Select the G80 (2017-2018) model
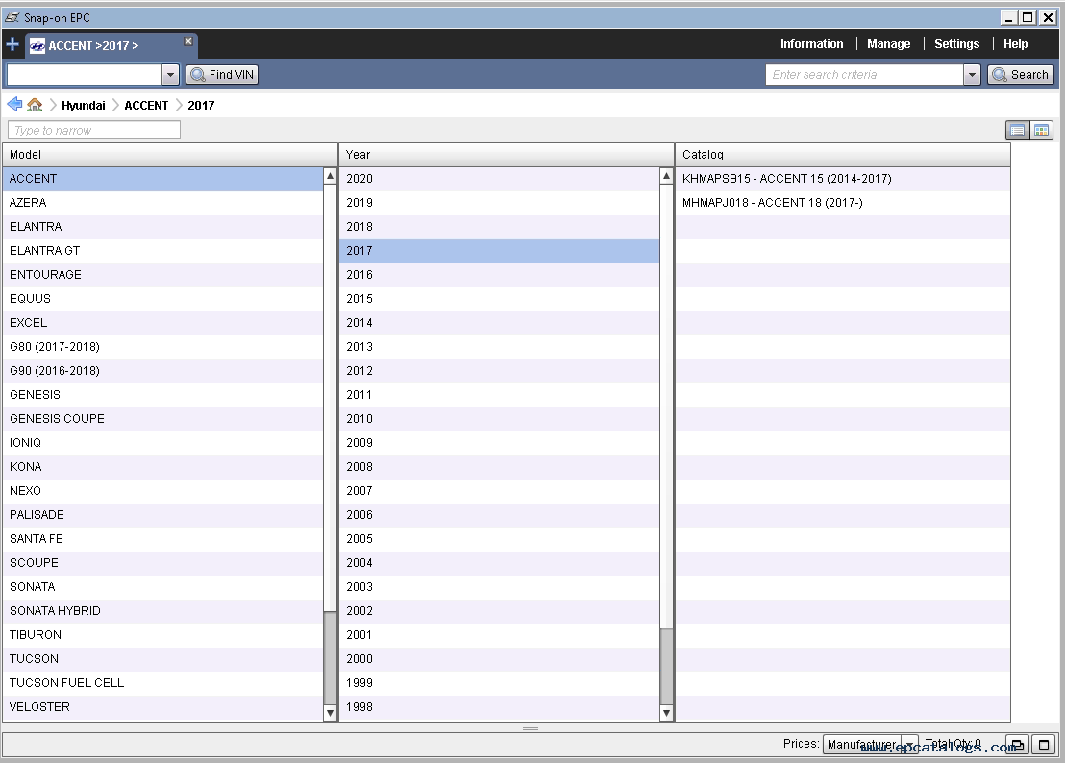Viewport: 1065px width, 763px height. point(163,347)
